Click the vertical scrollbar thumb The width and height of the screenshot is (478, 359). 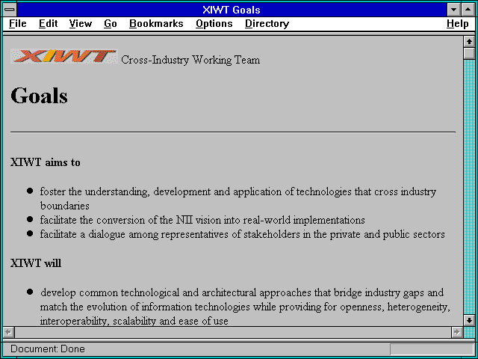tap(469, 53)
